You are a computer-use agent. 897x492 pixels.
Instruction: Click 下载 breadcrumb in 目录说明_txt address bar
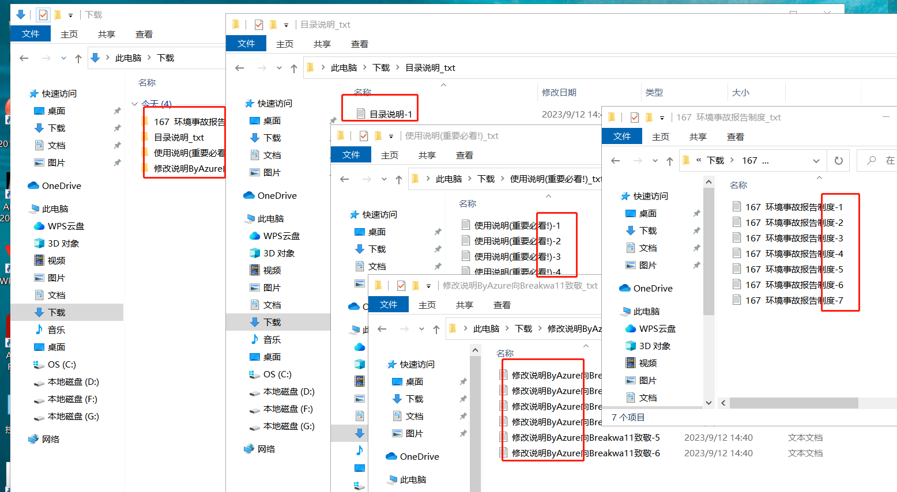(x=381, y=68)
